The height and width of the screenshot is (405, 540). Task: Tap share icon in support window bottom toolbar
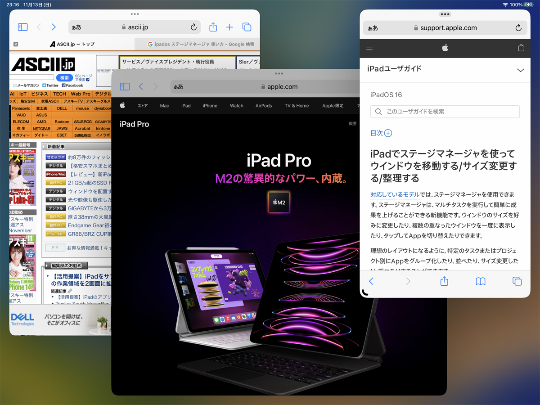444,281
